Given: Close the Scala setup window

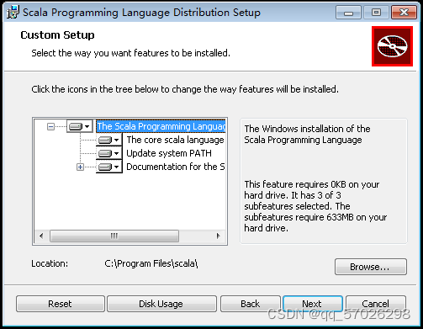Looking at the screenshot, I should [x=404, y=13].
